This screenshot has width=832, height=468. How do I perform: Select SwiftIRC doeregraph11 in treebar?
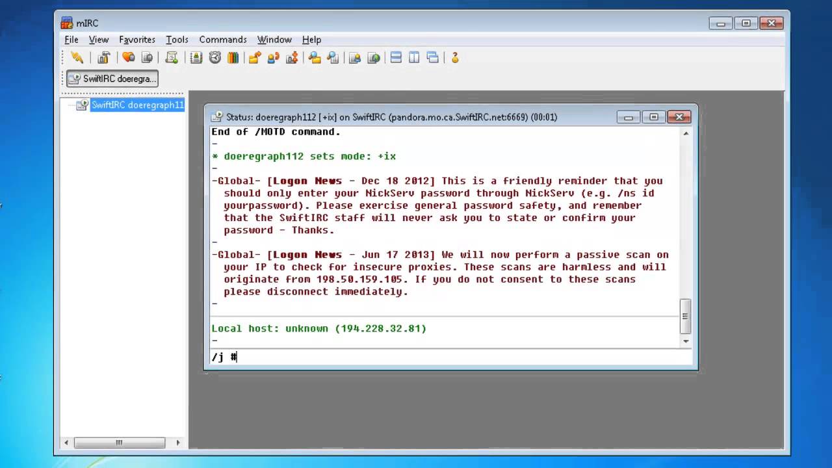coord(137,105)
